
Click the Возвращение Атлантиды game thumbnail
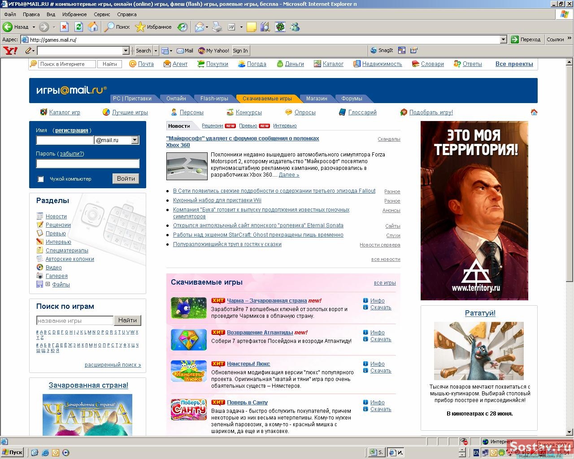click(189, 339)
